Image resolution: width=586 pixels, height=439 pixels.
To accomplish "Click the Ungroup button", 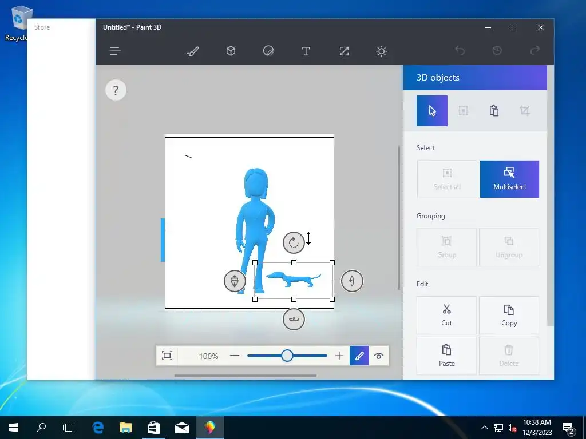I will coord(509,247).
